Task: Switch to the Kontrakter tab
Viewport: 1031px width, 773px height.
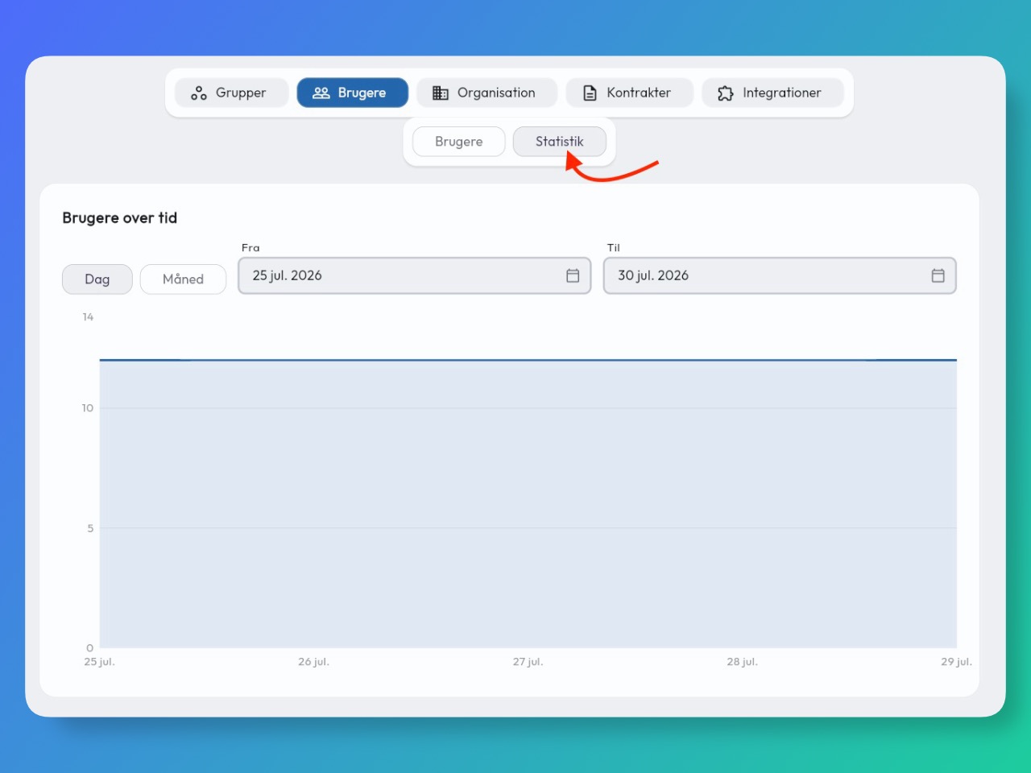Action: [x=629, y=93]
